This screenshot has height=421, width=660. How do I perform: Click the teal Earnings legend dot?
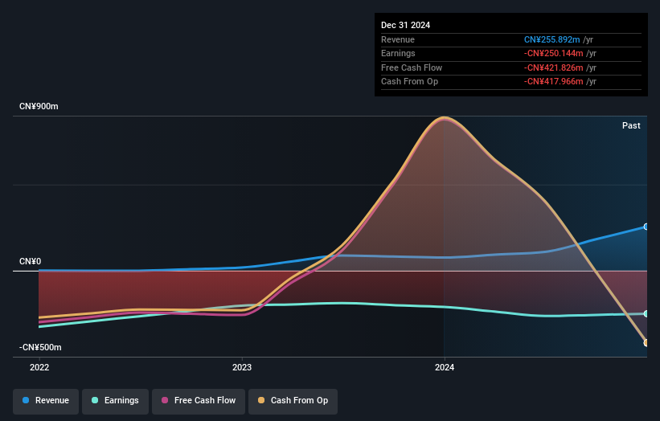(x=95, y=400)
